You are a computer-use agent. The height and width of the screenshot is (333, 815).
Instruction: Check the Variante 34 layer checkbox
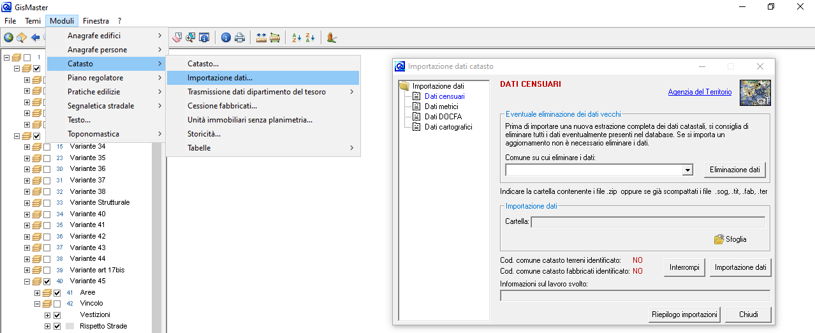(x=47, y=147)
